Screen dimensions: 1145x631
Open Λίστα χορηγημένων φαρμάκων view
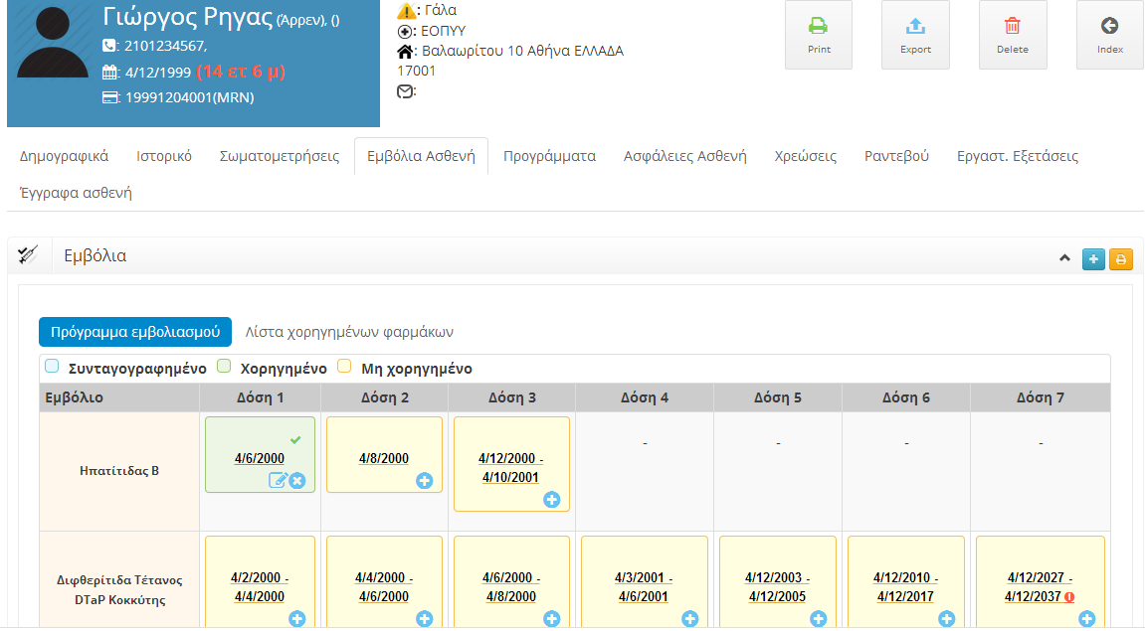click(x=349, y=332)
